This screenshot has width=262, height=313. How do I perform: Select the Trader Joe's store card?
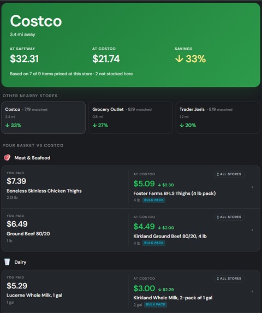218,117
